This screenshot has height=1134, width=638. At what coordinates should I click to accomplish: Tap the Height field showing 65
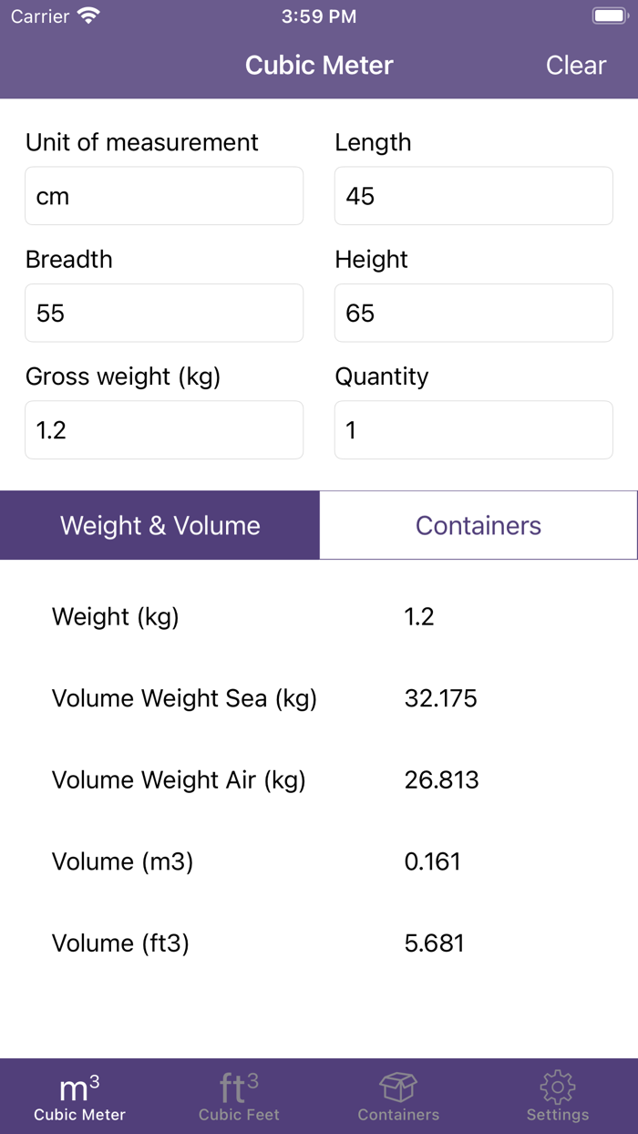coord(473,313)
